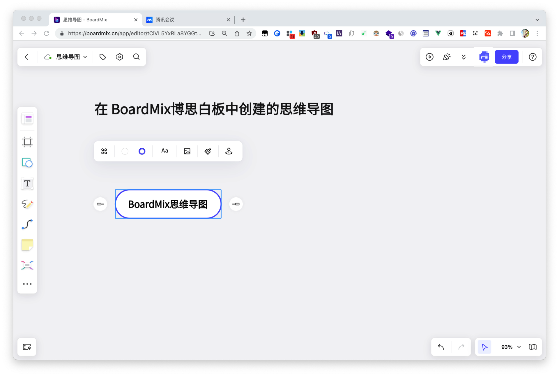Image resolution: width=559 pixels, height=376 pixels.
Task: Add a child node on the right side
Action: 236,204
